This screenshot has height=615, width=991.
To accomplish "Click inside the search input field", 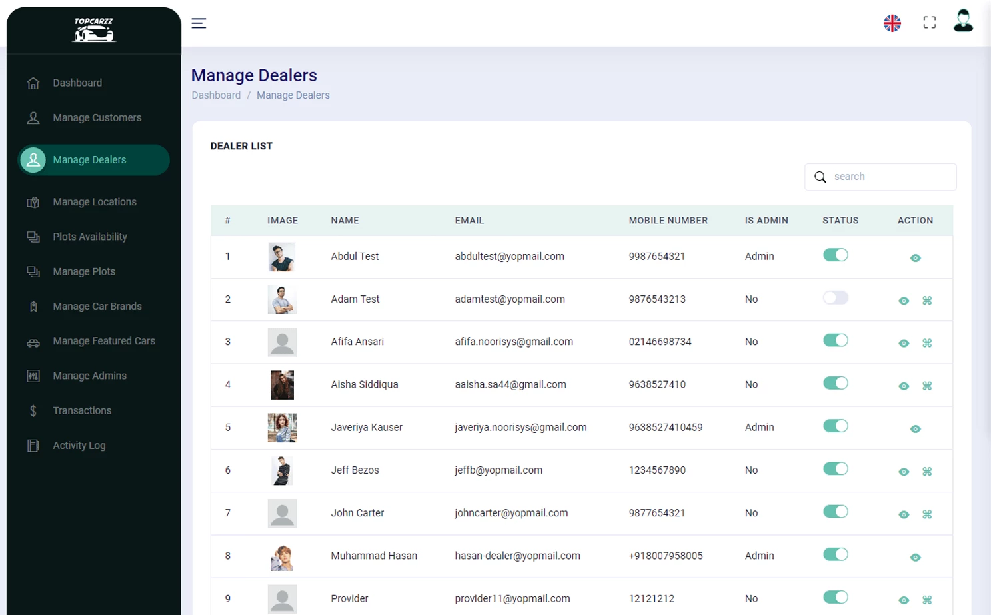I will [x=886, y=176].
